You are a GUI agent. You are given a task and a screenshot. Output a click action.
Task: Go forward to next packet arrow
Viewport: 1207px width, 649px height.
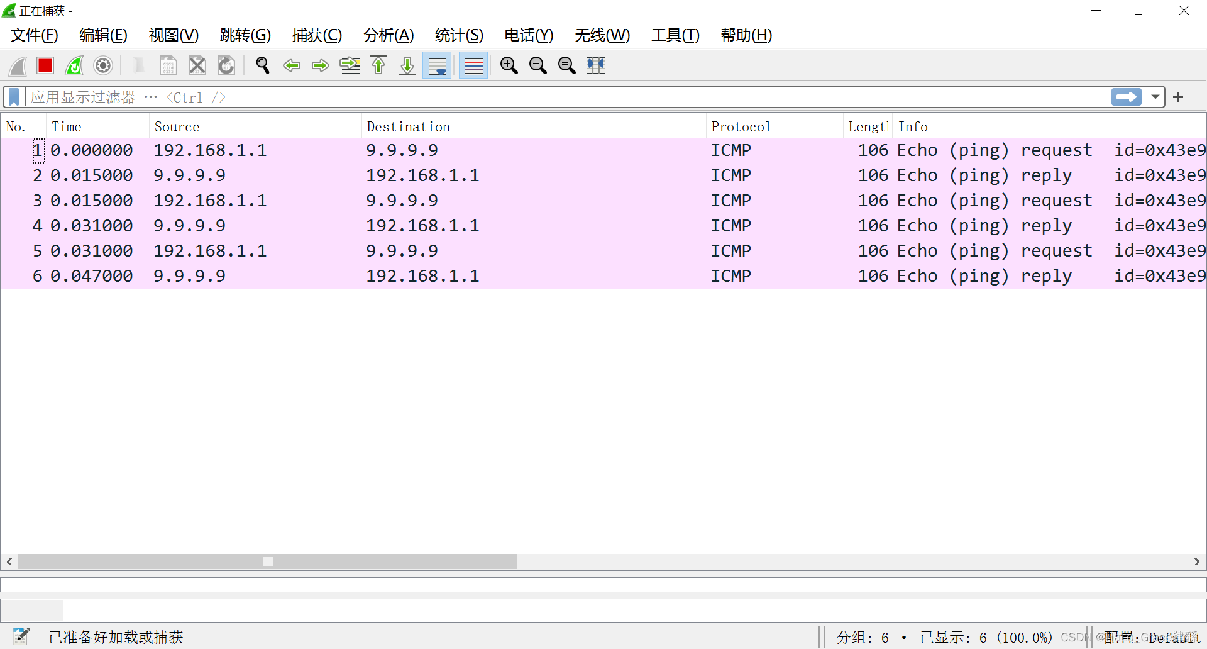coord(321,65)
